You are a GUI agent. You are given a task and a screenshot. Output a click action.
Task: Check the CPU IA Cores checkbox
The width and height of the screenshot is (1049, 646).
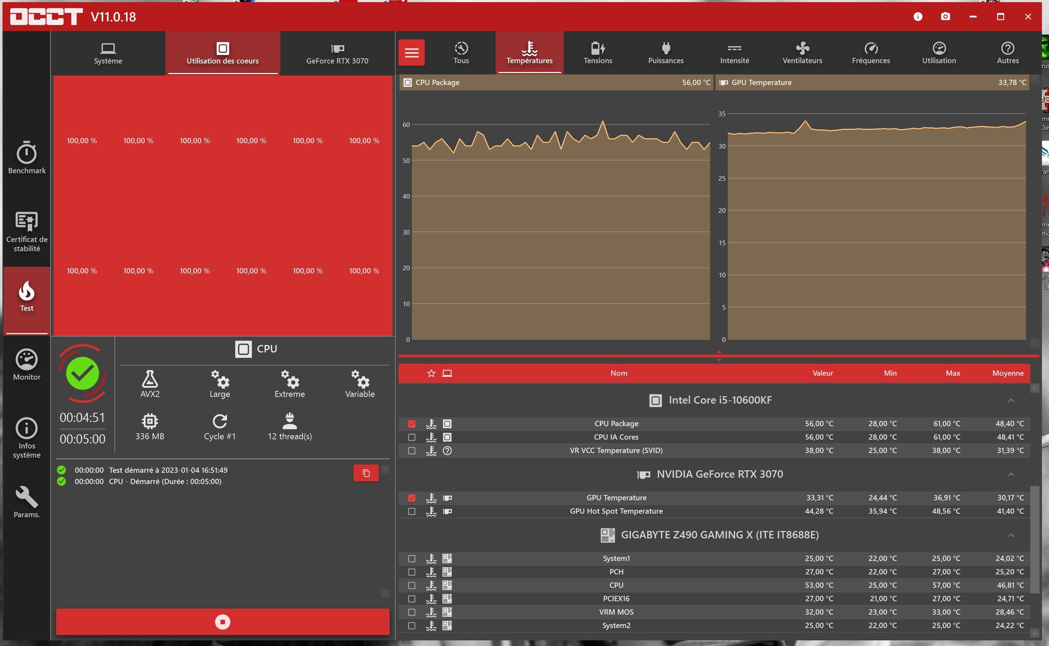click(x=412, y=437)
